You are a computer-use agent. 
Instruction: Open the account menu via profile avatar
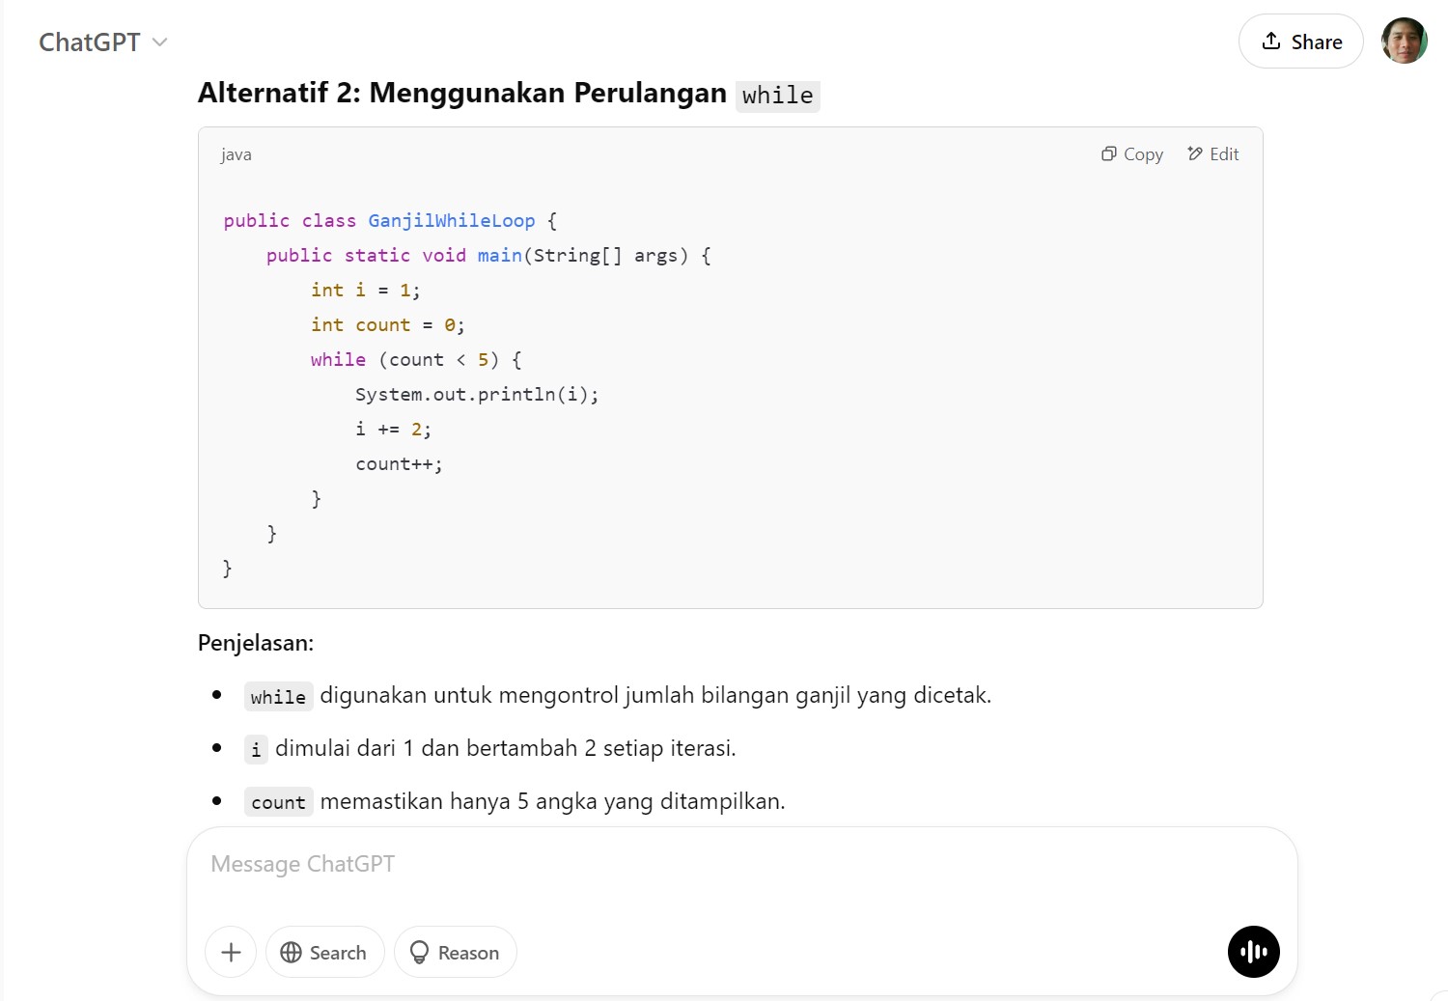coord(1405,41)
